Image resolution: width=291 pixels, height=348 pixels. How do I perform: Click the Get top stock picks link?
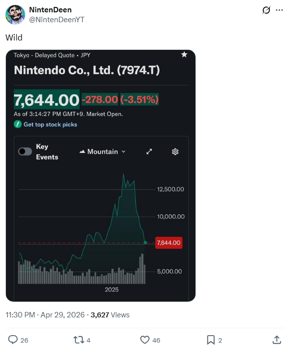coord(50,124)
